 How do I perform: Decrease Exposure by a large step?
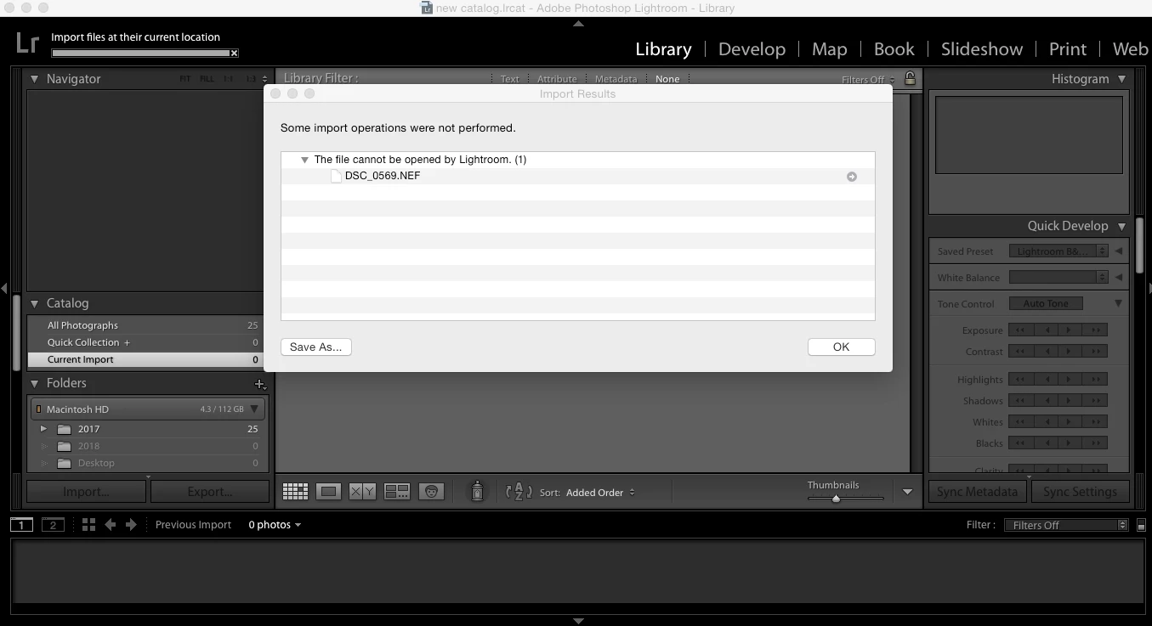(x=1021, y=330)
